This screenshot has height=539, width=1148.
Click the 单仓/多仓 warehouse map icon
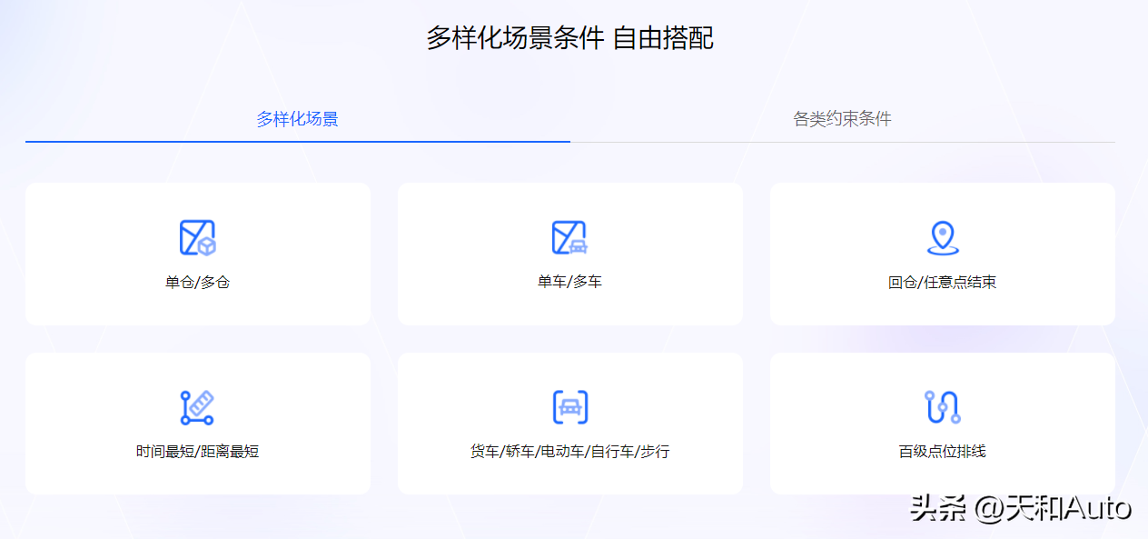point(198,236)
